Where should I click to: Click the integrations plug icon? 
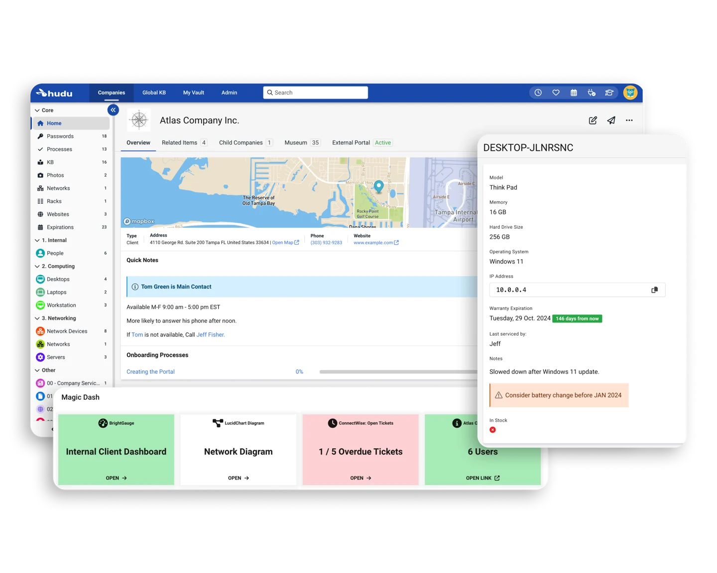click(x=592, y=93)
